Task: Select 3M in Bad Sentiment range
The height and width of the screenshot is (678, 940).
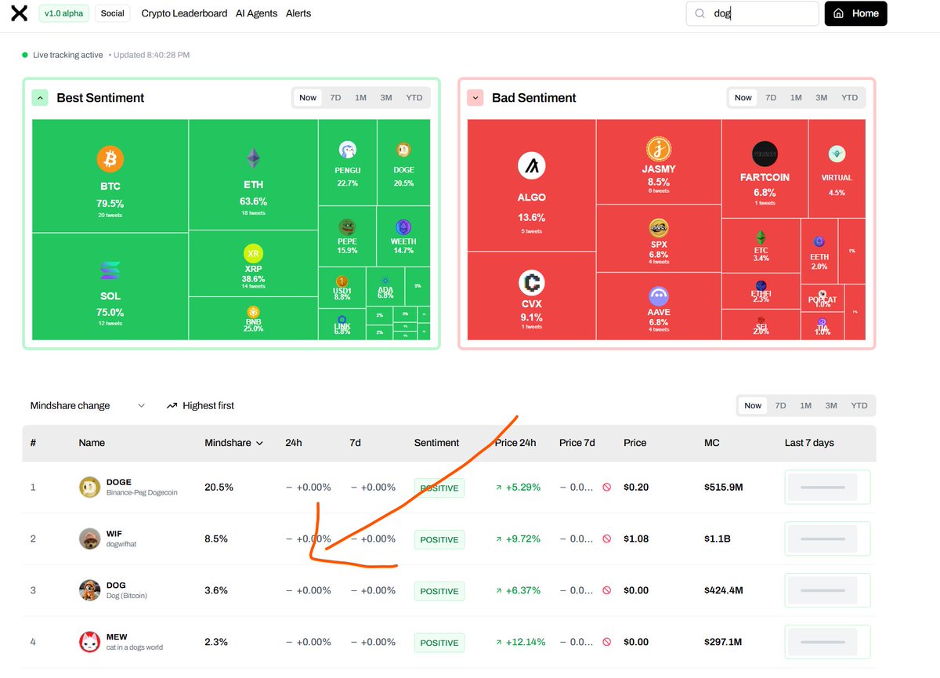Action: coord(821,98)
